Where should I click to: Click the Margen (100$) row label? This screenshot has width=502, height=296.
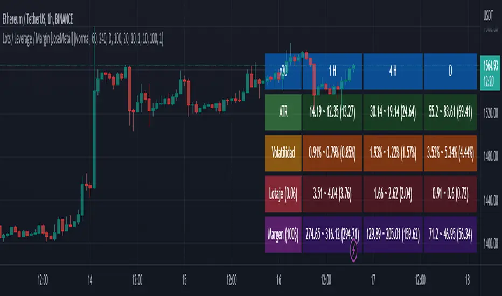point(283,235)
